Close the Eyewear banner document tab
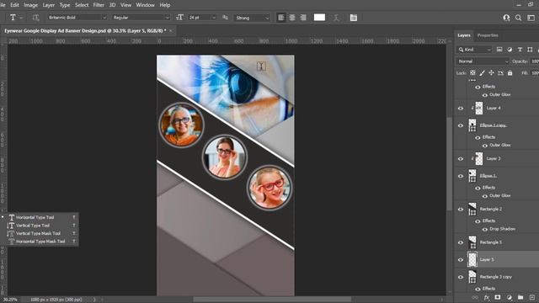 171,31
